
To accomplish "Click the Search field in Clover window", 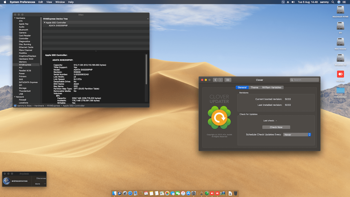I will tap(304, 80).
